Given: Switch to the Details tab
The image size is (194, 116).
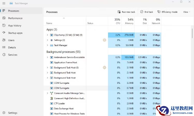Looking at the screenshot, I should [x=21, y=47].
